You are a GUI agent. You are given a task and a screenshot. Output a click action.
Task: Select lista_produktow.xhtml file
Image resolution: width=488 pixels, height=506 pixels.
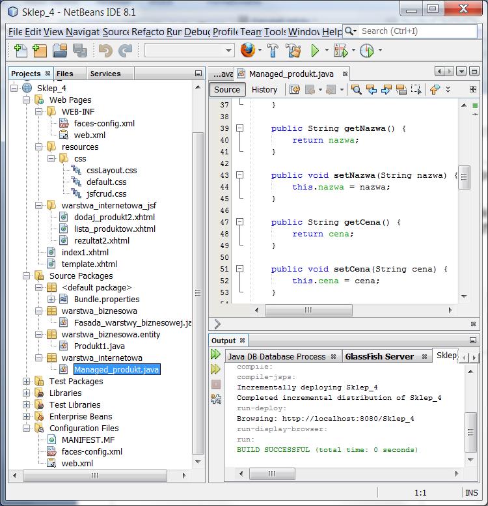tap(115, 229)
